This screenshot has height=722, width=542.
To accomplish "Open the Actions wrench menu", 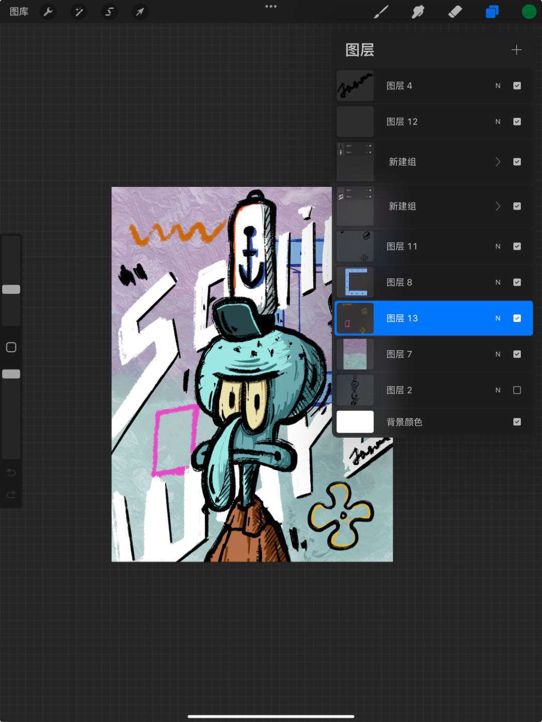I will (48, 12).
